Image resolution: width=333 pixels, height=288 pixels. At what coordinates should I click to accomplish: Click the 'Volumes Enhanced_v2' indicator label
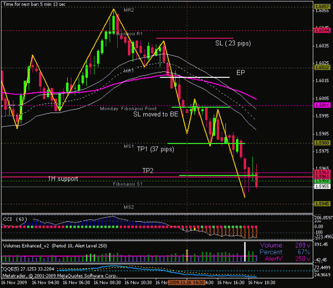tap(55, 246)
